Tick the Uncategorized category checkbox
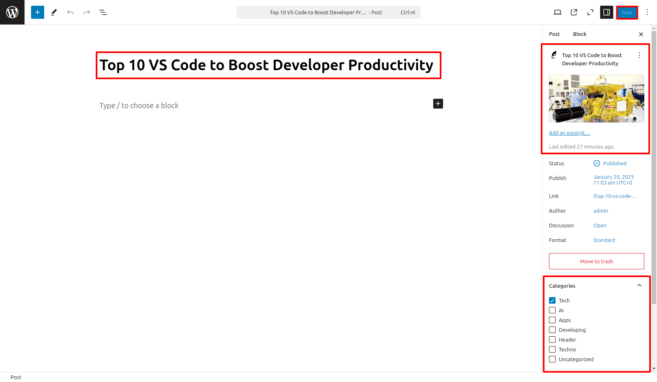Screen dimensions: 657x382 (x=552, y=359)
